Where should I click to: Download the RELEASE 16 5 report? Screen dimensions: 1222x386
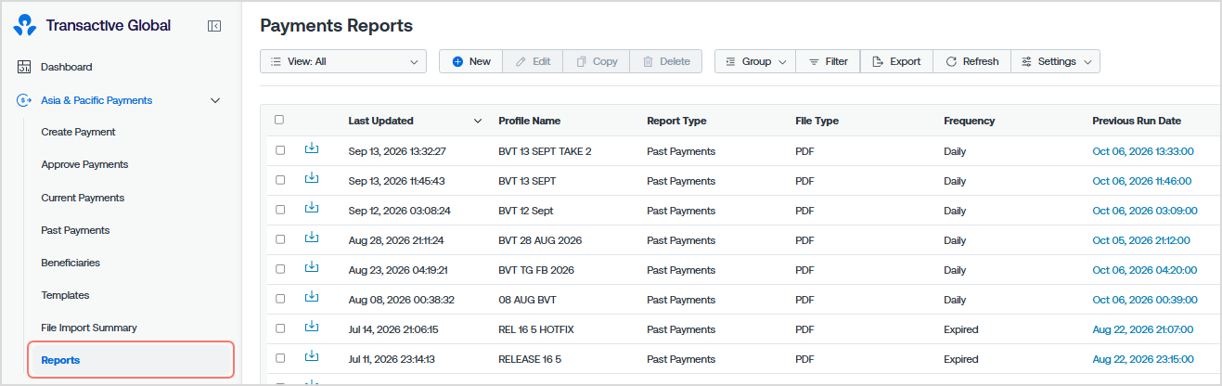coord(312,356)
